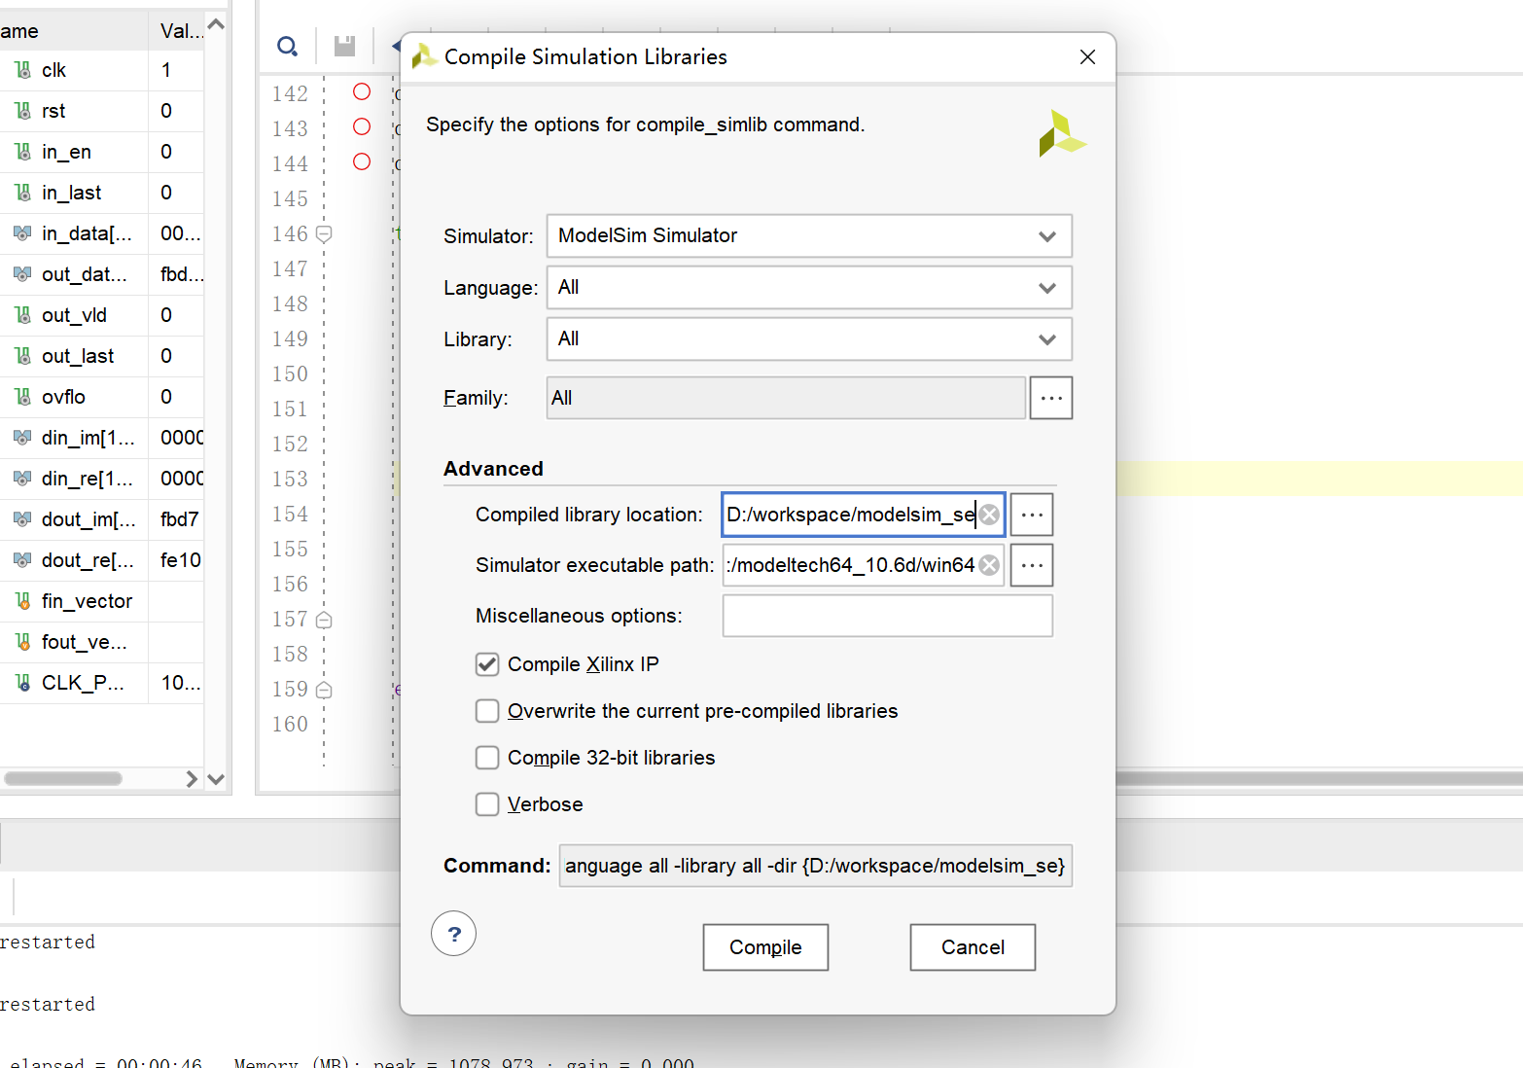Click the in_last signal icon

coord(22,193)
